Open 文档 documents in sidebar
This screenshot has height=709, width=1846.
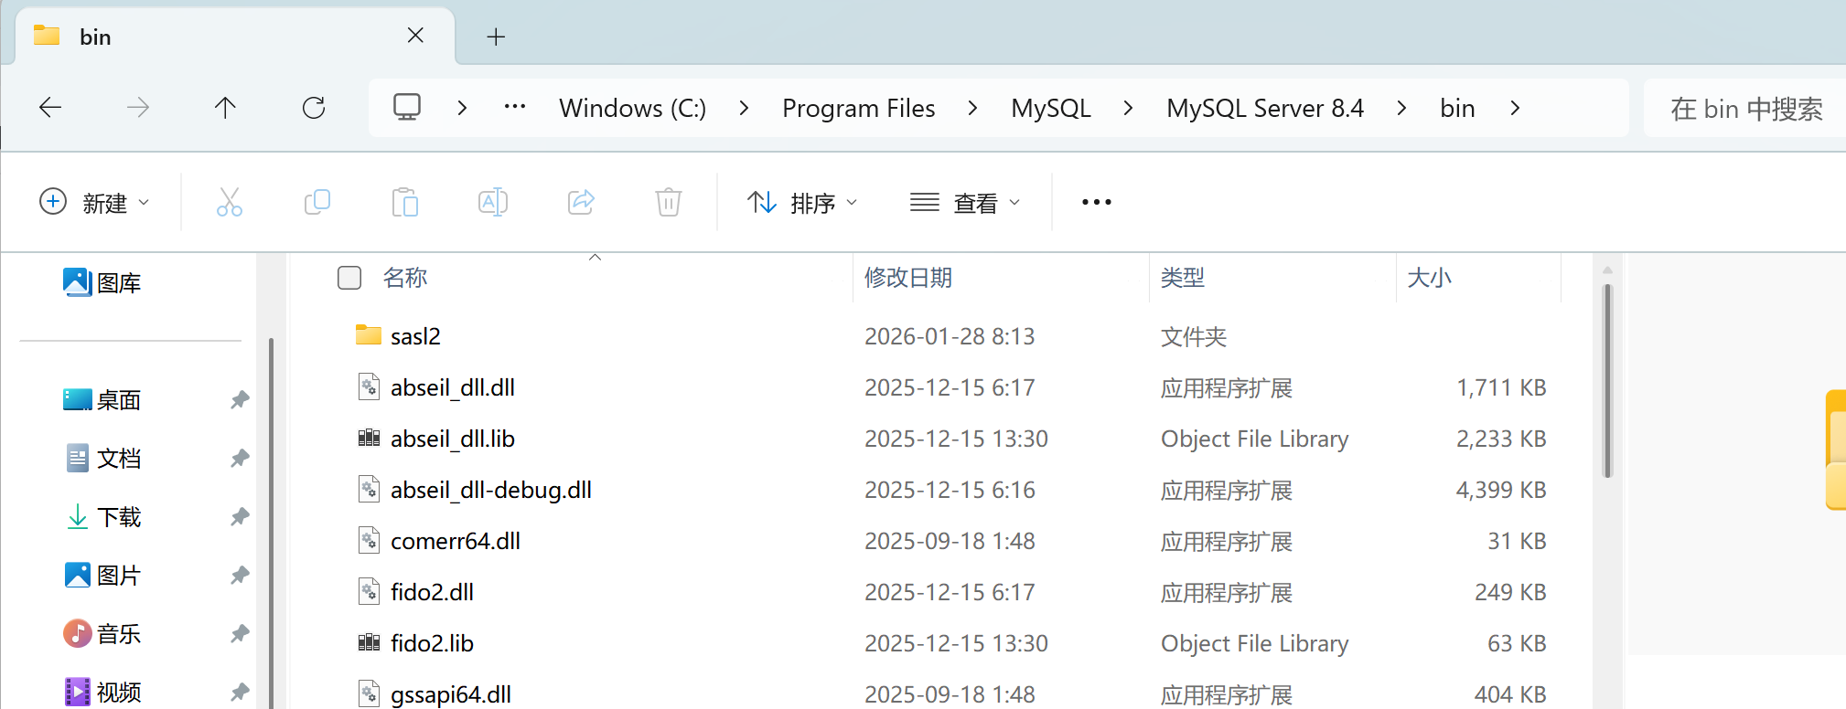102,459
